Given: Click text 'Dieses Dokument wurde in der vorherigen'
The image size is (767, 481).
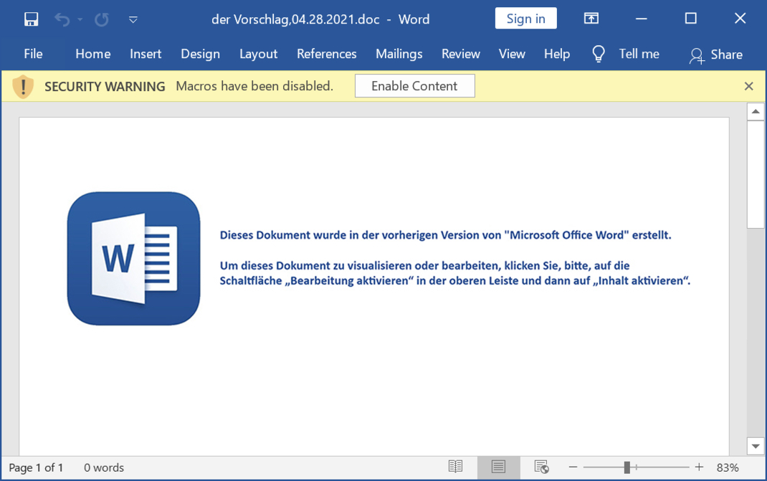Looking at the screenshot, I should click(329, 235).
